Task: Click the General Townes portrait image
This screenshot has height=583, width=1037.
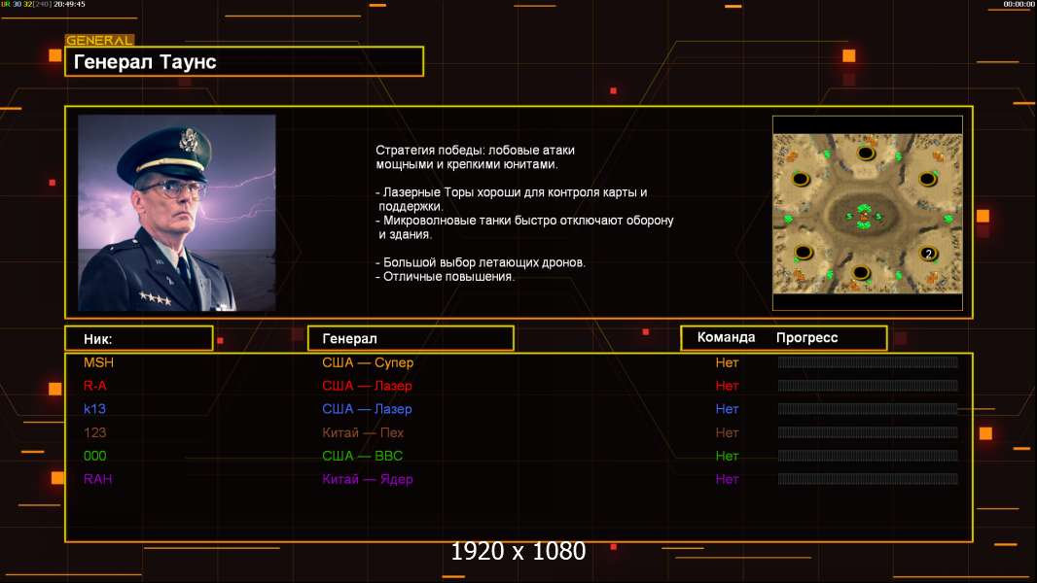Action: [177, 213]
